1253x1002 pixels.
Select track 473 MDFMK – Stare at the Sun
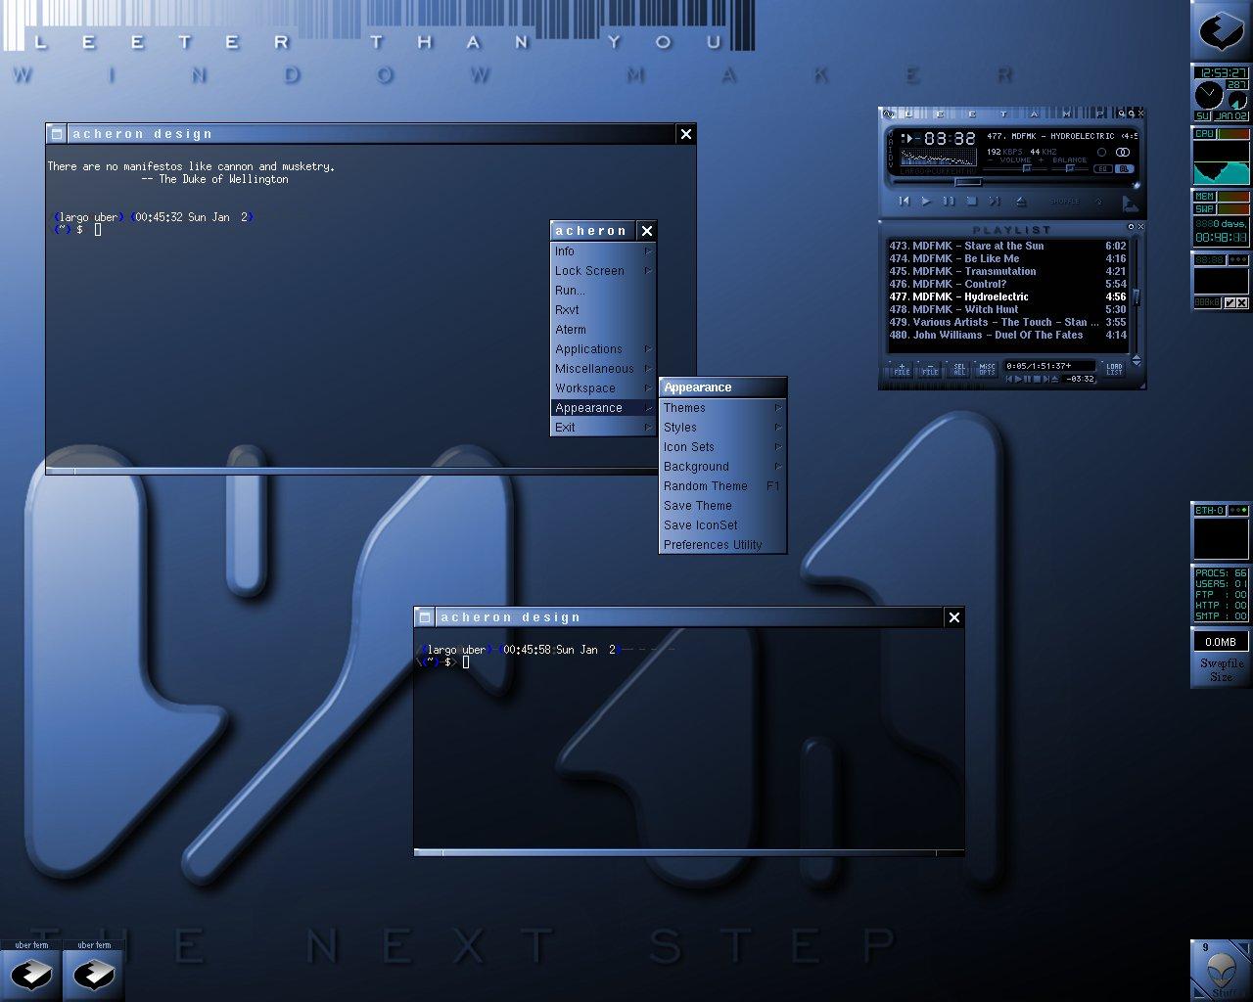[x=1007, y=246]
